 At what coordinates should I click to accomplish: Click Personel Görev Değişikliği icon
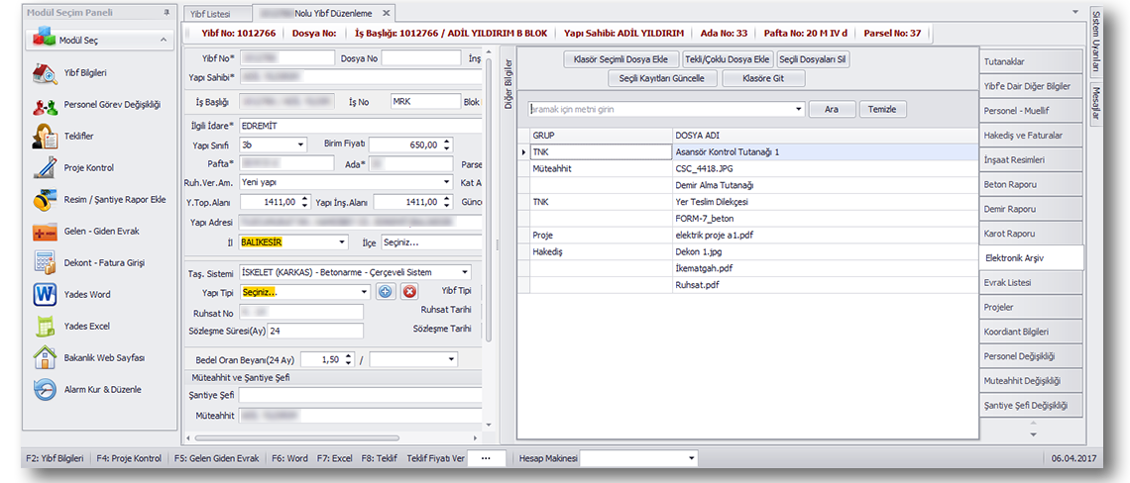(46, 105)
